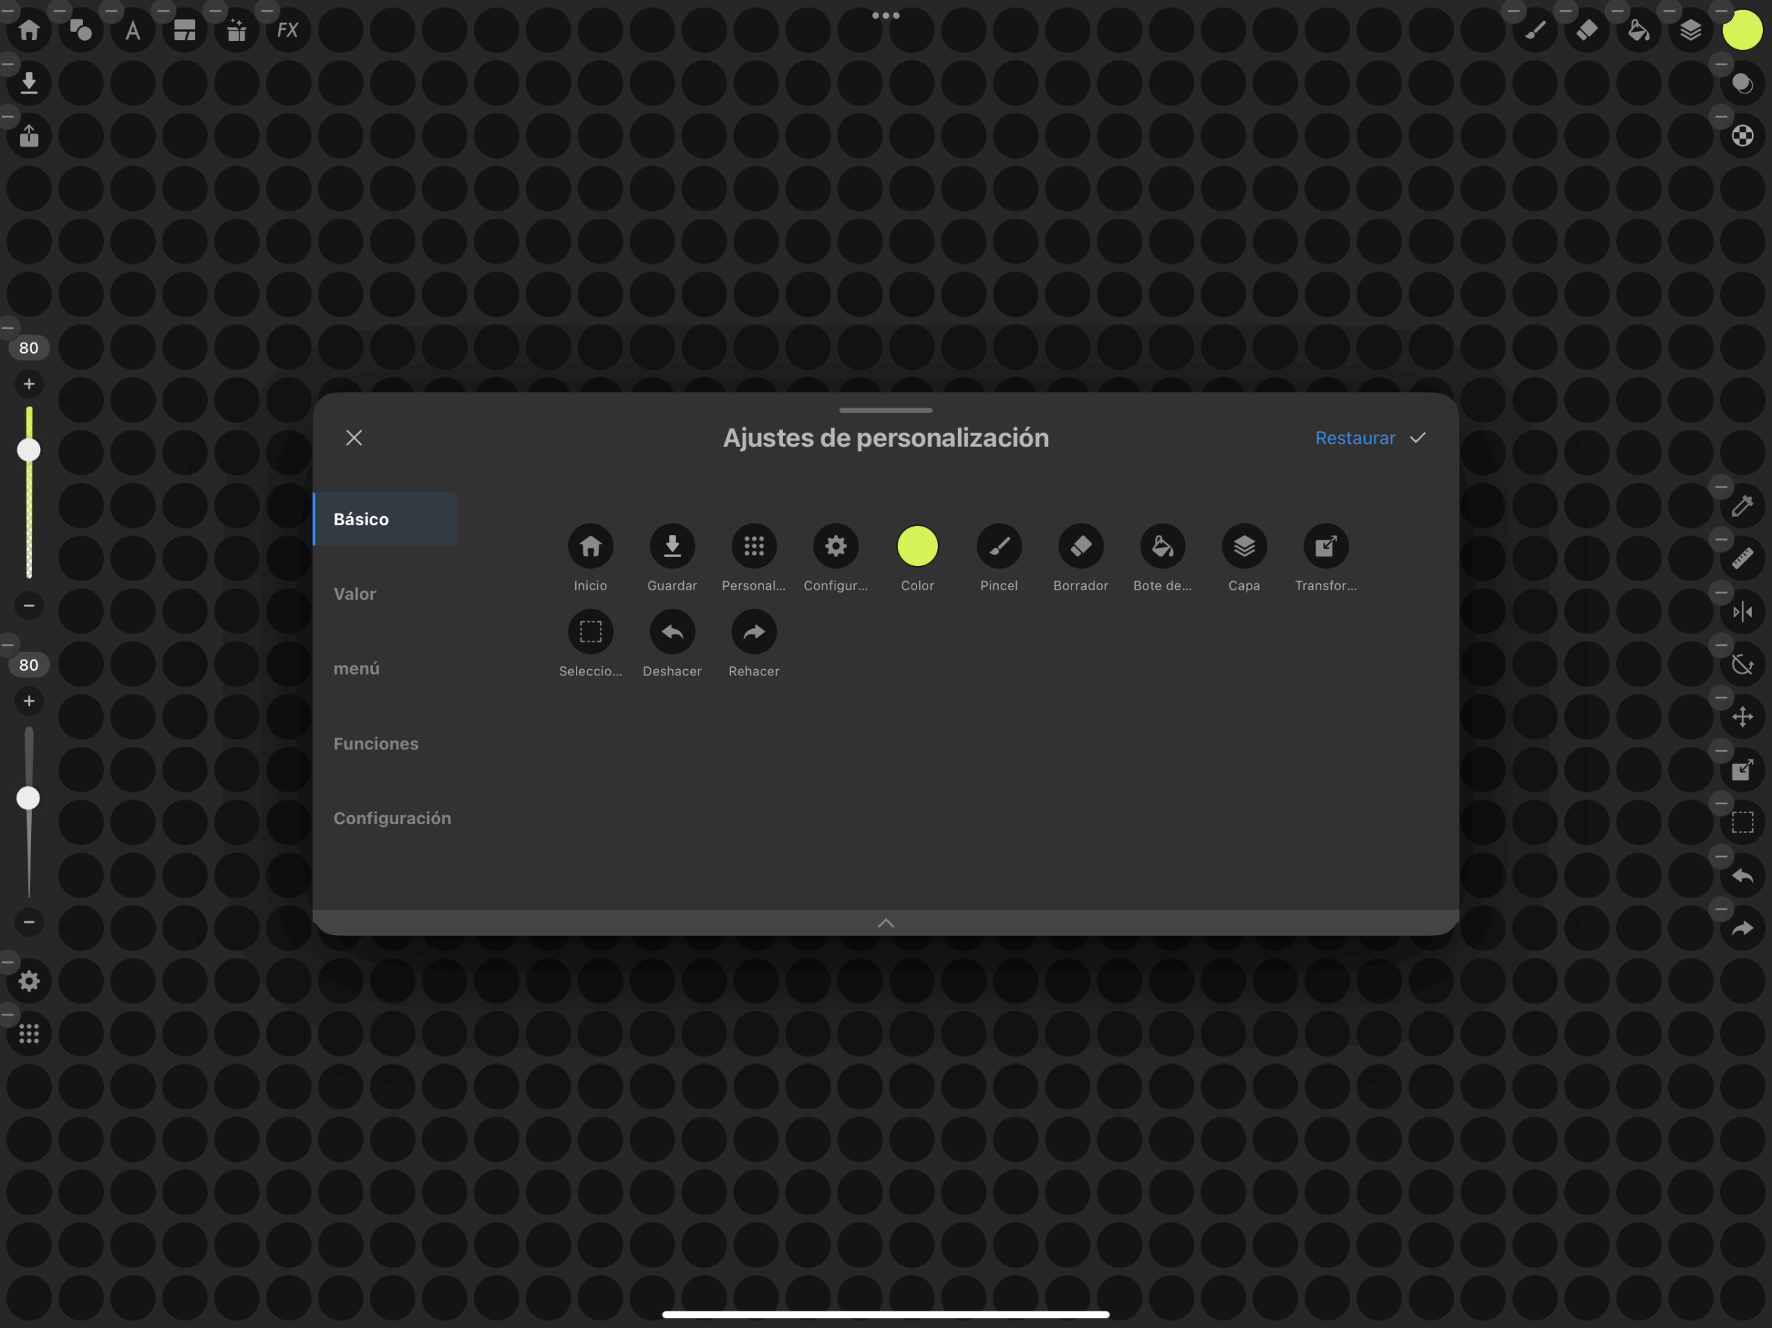Open the panel layout tool in toolbar
Screen dimensions: 1772x1328
point(184,30)
